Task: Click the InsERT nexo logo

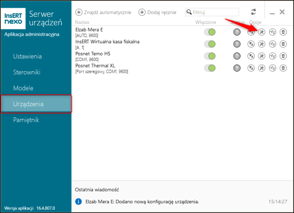Action: click(x=13, y=19)
